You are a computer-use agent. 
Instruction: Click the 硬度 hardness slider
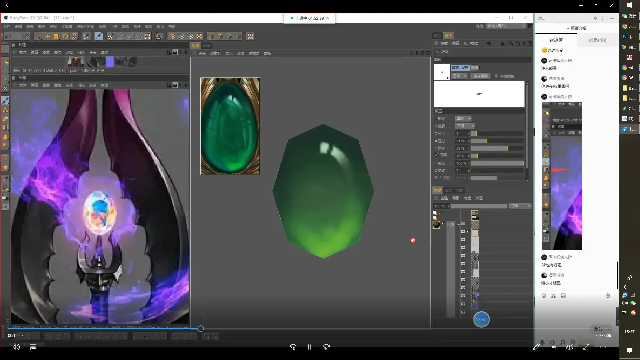tap(497, 148)
